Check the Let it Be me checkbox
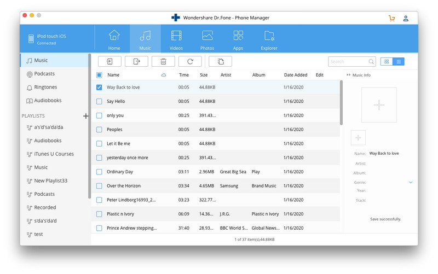The width and height of the screenshot is (438, 274). click(99, 144)
